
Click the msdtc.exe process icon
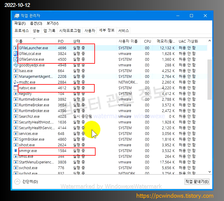click(x=16, y=82)
